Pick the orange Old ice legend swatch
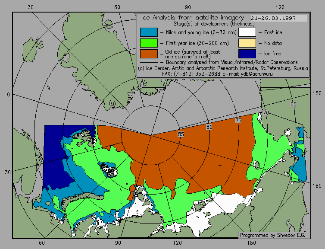 point(149,54)
